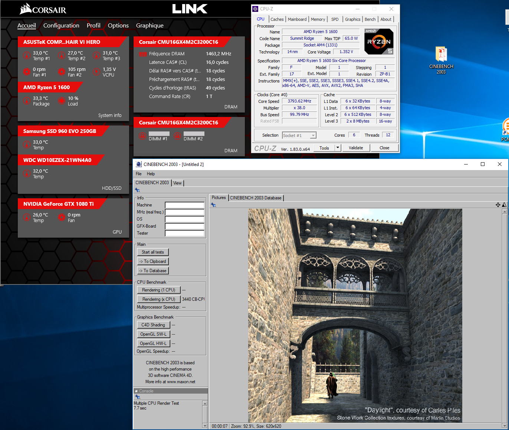
Task: Select the DIMM #2 memory icon
Action: pyautogui.click(x=177, y=136)
